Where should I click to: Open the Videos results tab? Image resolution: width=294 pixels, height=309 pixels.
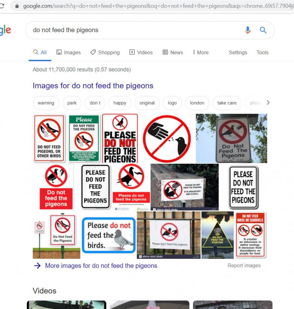[141, 53]
